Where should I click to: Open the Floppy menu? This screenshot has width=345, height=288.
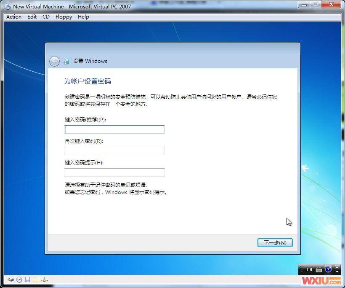point(64,17)
